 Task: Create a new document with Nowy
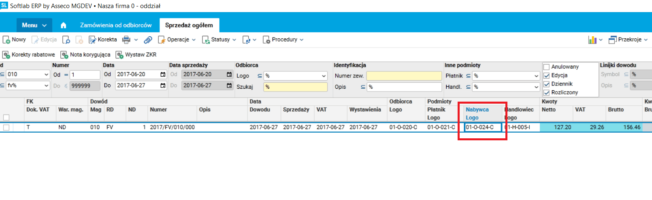[14, 40]
